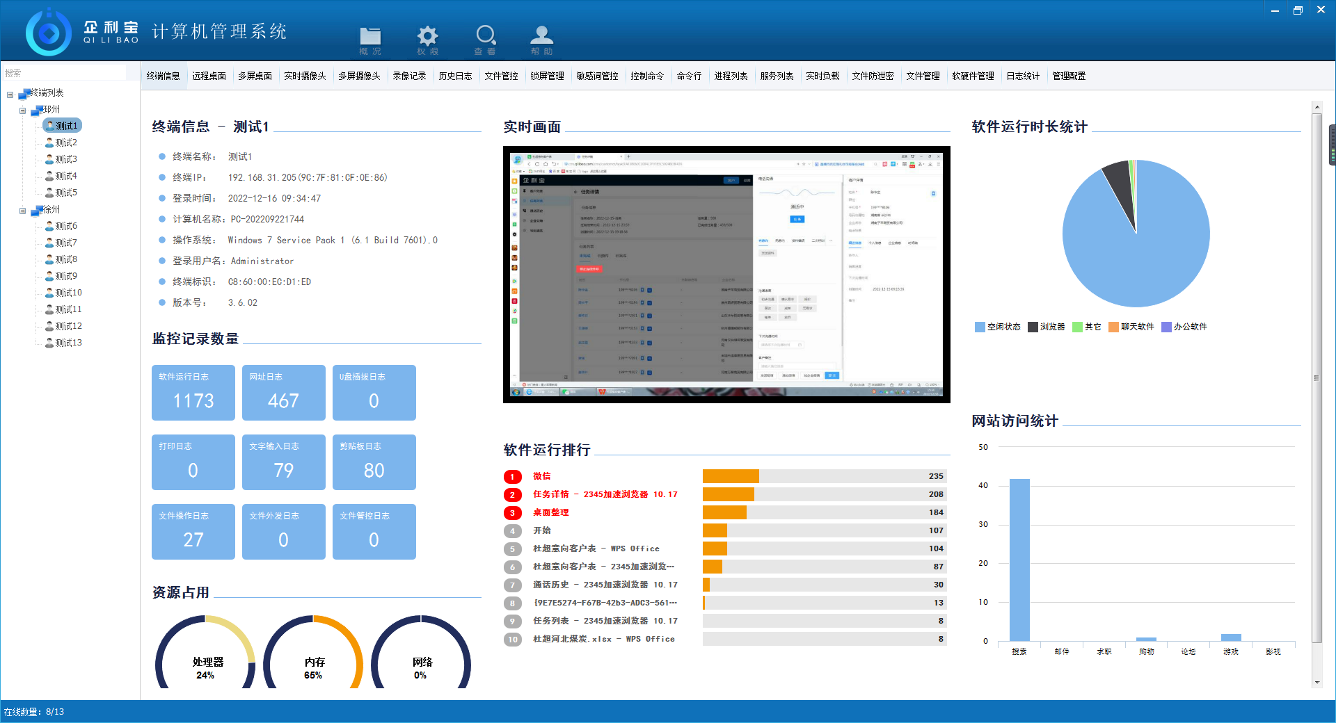1336x723 pixels.
Task: Select the 测试8 terminal in the list
Action: point(66,259)
